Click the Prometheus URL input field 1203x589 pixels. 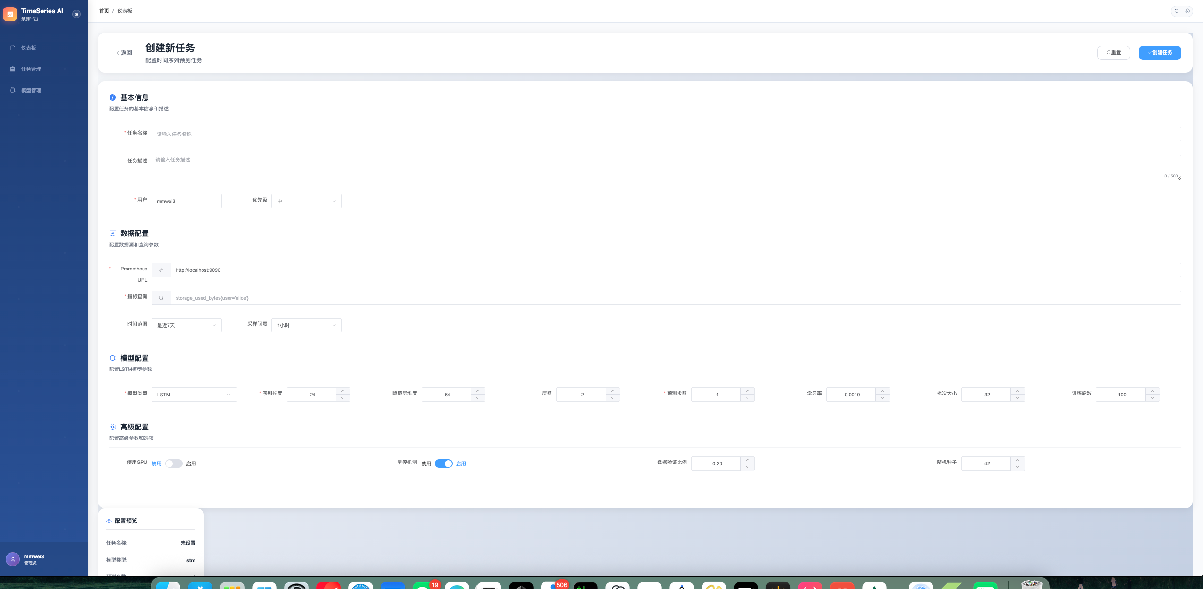(x=676, y=270)
